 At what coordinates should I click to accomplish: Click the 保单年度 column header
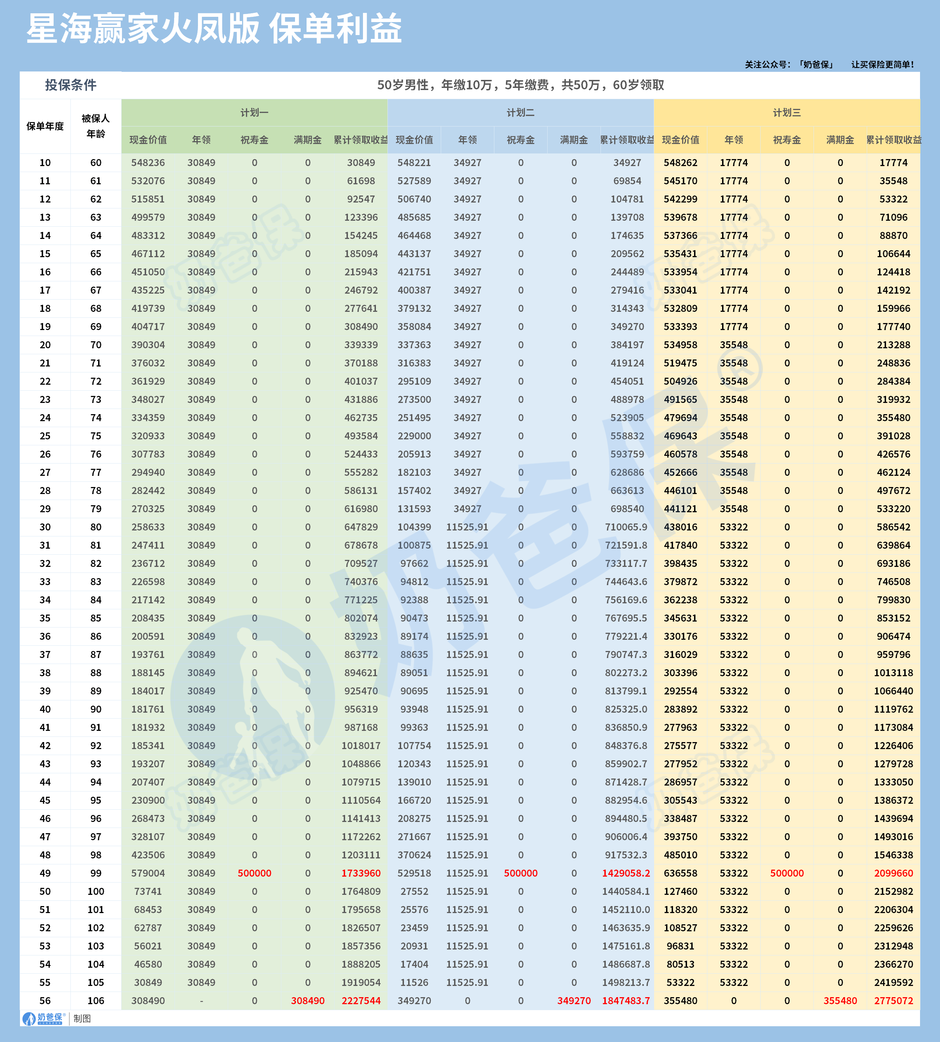[x=45, y=126]
